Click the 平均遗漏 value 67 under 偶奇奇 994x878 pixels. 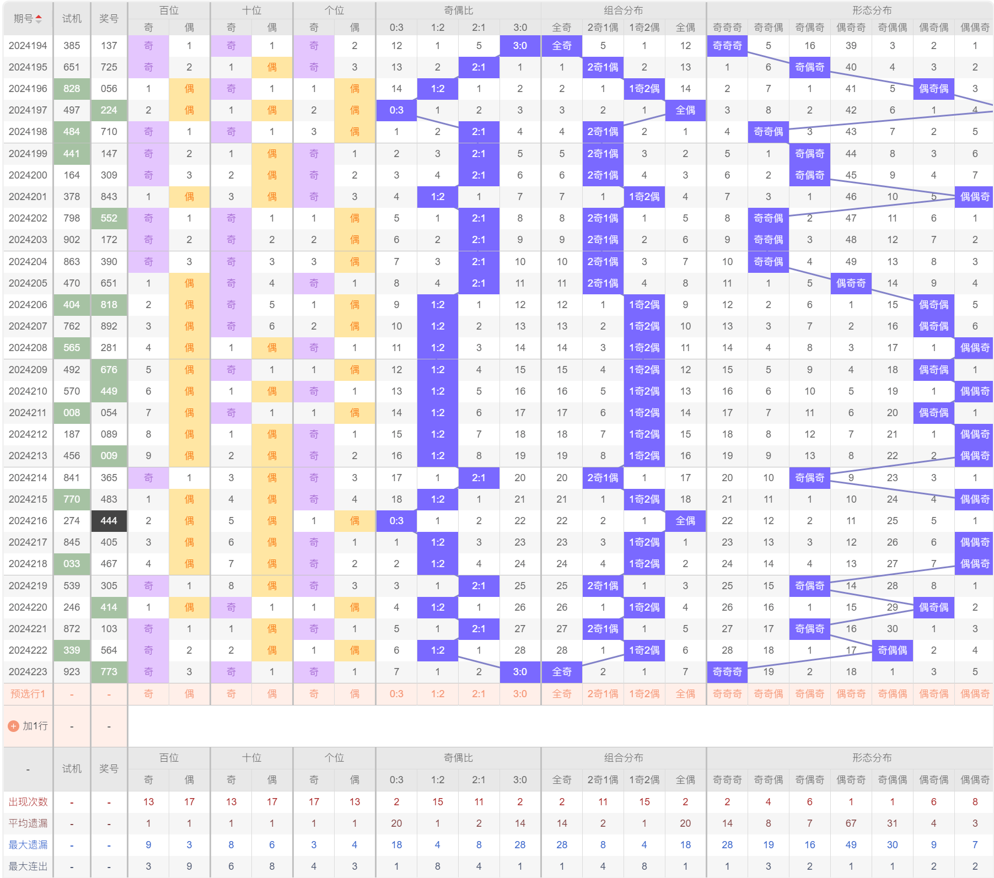pyautogui.click(x=851, y=823)
